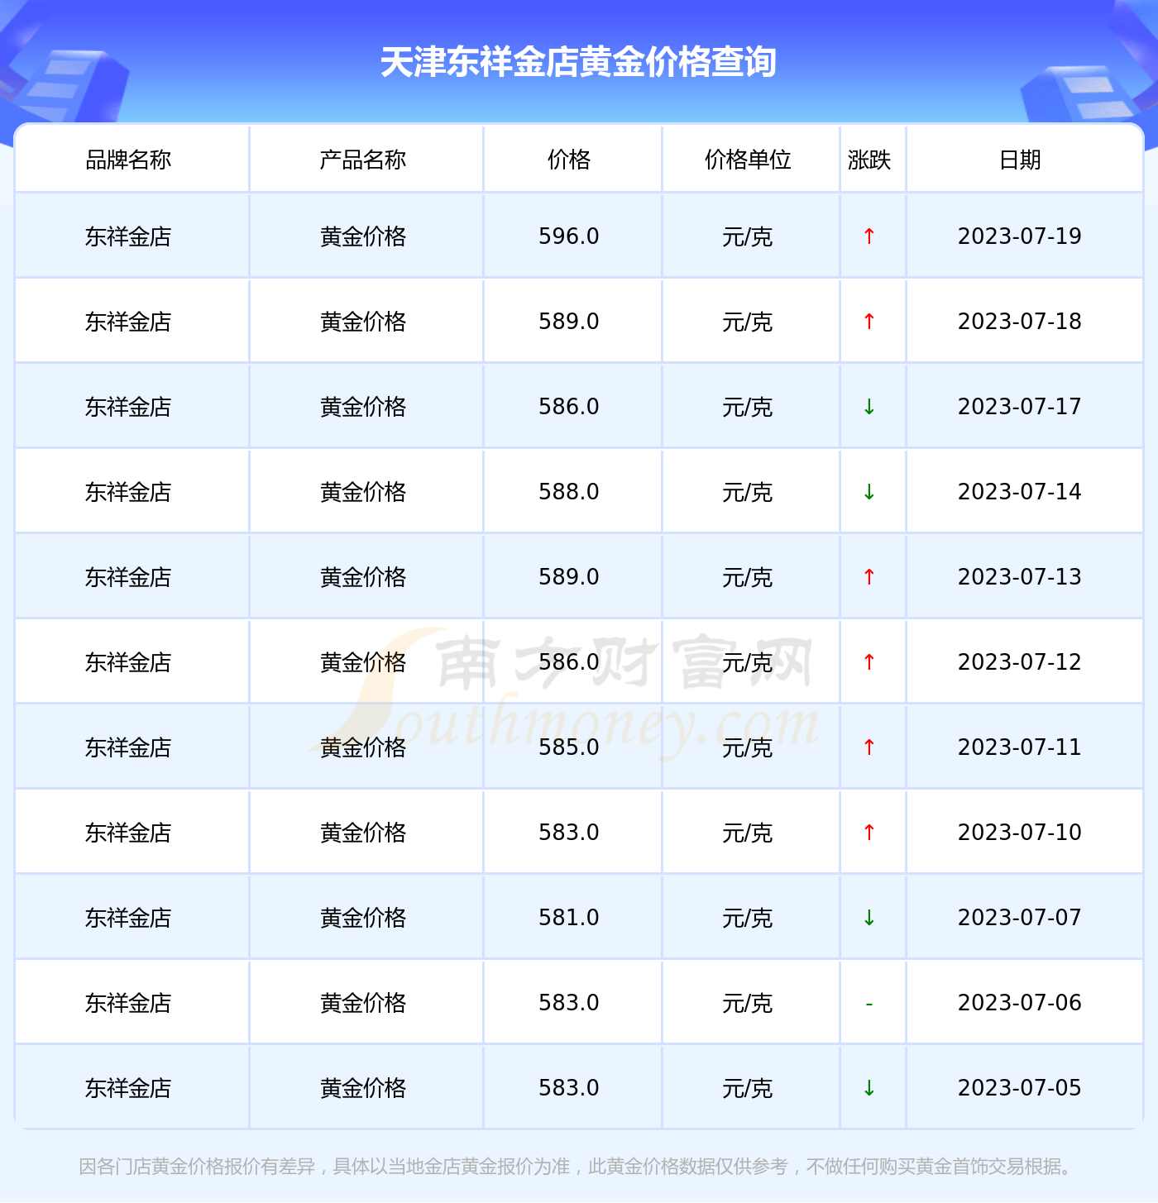Click 黄金价格 in the 2023-07-10 row
The width and height of the screenshot is (1158, 1203).
pyautogui.click(x=363, y=833)
